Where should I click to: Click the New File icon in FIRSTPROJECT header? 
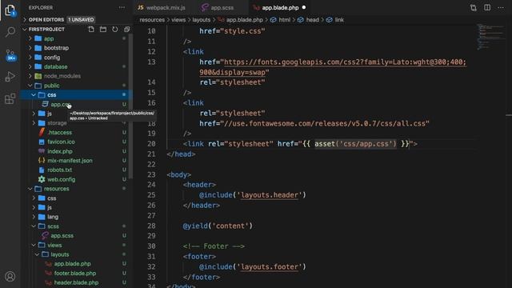pos(91,29)
